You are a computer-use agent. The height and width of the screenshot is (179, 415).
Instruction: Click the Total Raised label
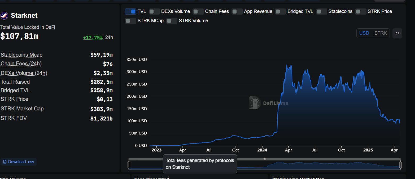(x=15, y=82)
